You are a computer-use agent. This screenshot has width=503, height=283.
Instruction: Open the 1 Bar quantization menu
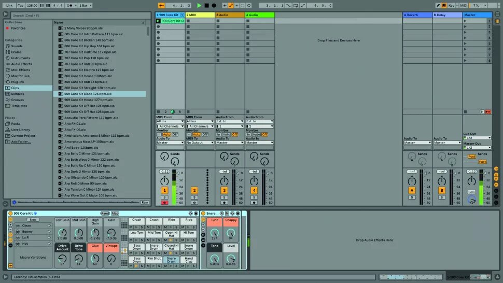pyautogui.click(x=85, y=5)
